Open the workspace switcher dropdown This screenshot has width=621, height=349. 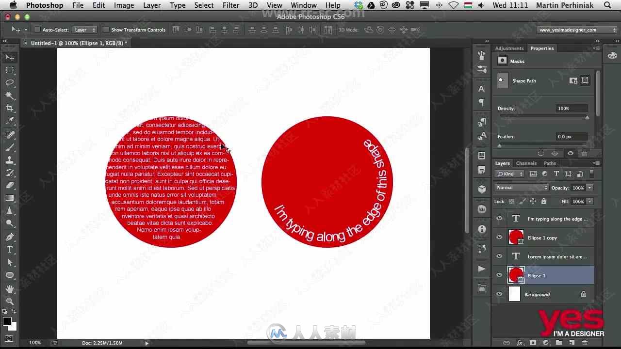pos(577,30)
